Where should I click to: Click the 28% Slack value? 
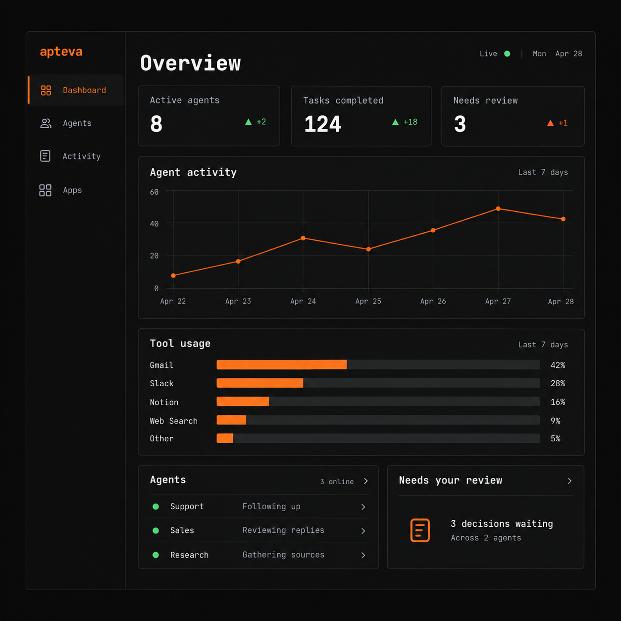click(558, 383)
